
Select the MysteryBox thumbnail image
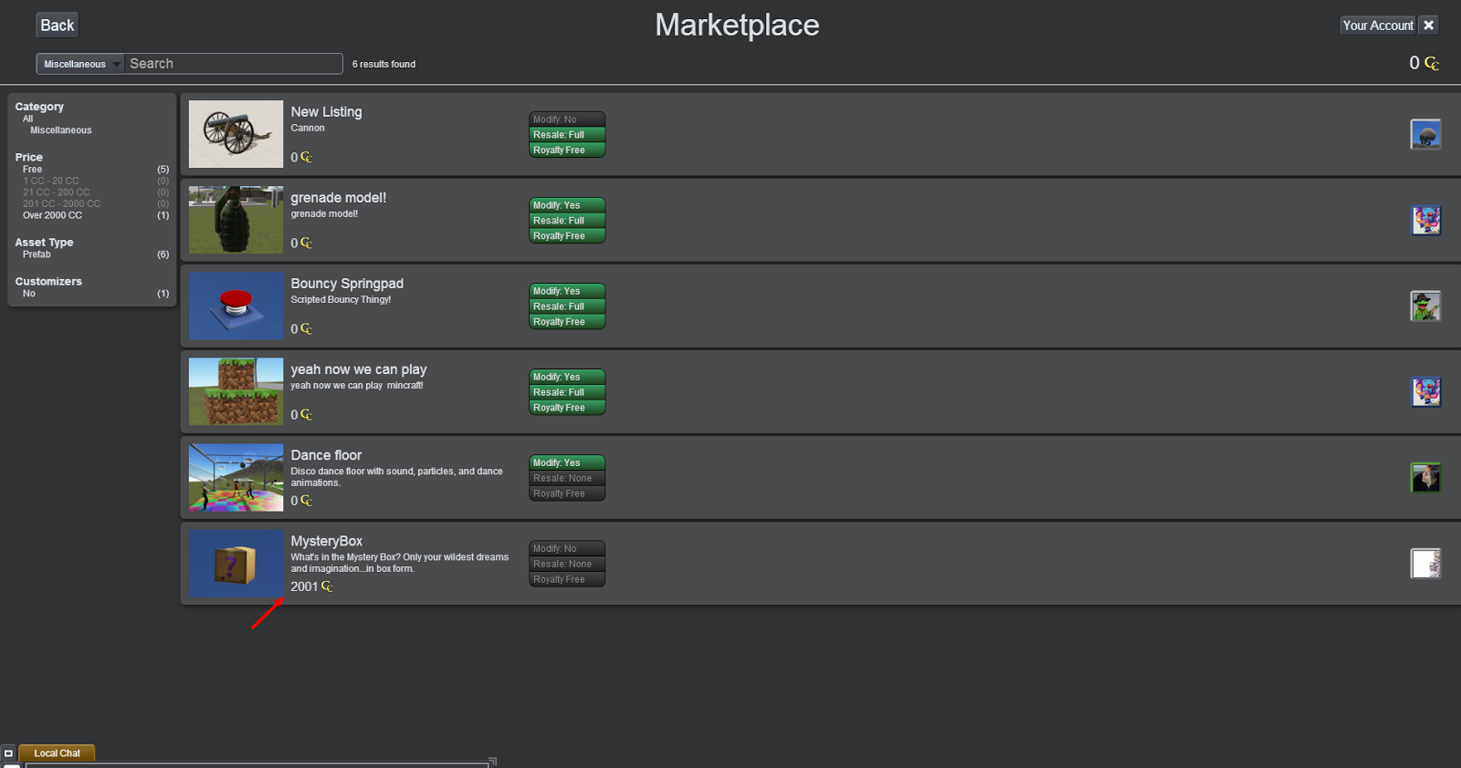pyautogui.click(x=236, y=564)
